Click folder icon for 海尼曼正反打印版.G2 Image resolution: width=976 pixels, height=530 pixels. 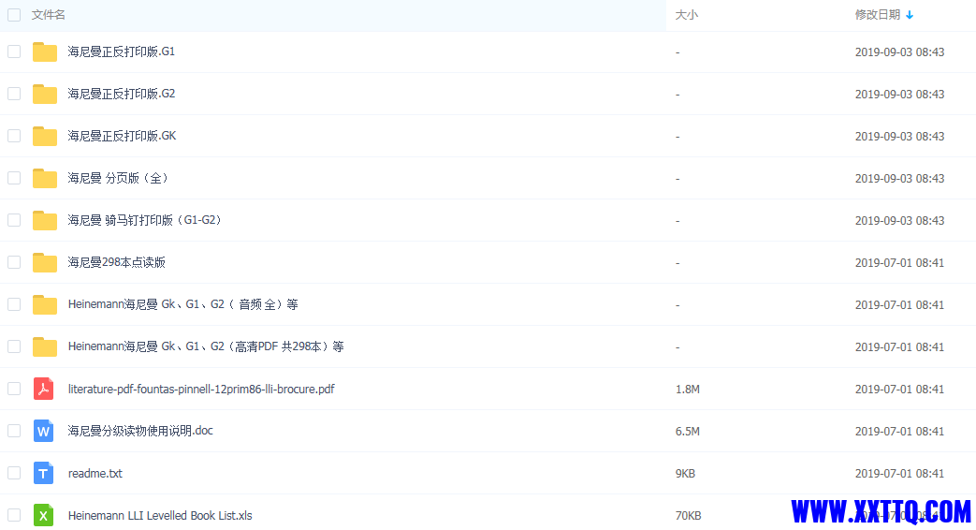pos(45,94)
